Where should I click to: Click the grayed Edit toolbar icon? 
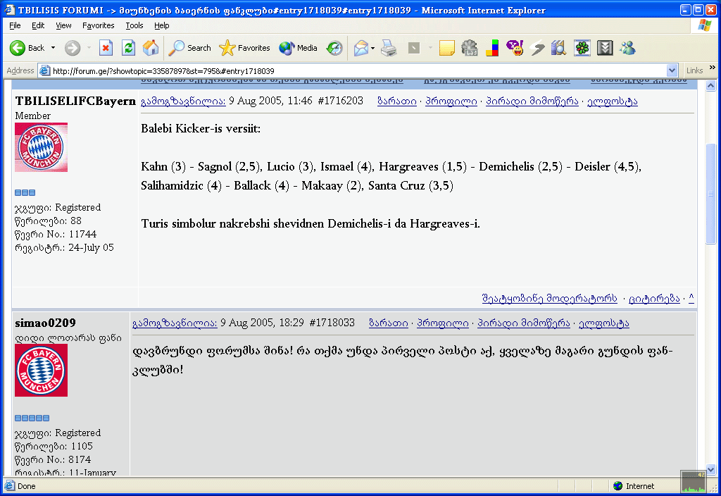(x=414, y=48)
